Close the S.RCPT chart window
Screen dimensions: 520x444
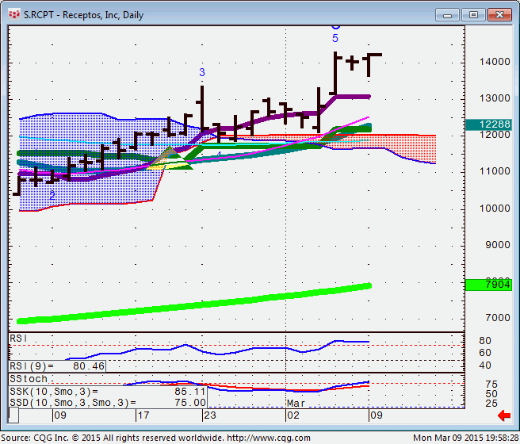pos(499,15)
